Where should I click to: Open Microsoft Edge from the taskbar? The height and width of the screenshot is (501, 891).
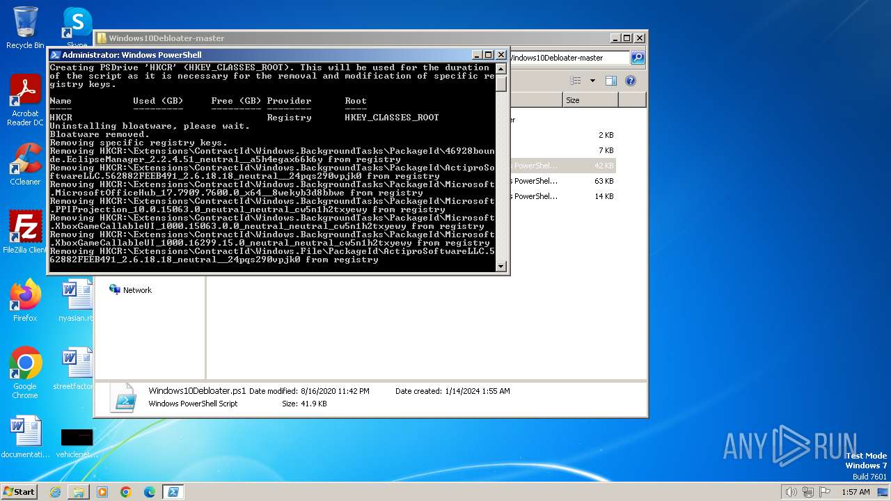pyautogui.click(x=150, y=492)
